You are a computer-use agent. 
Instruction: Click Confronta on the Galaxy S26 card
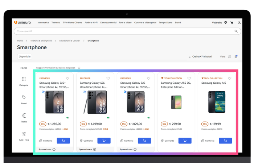(127, 141)
